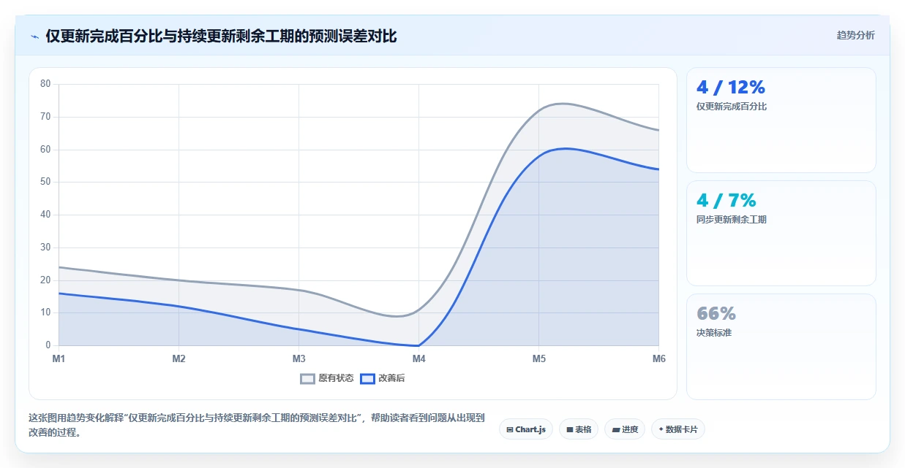Click the trend icon beside the title
Viewport: 905px width, 468px height.
click(34, 37)
